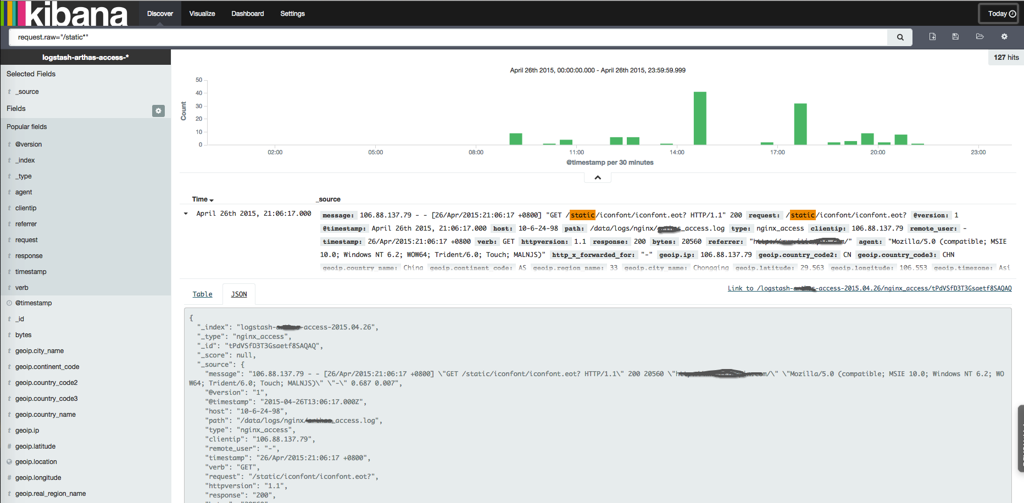Screen dimensions: 1024x503
Task: Toggle the geoip.country_name popular field
Action: pyautogui.click(x=46, y=414)
